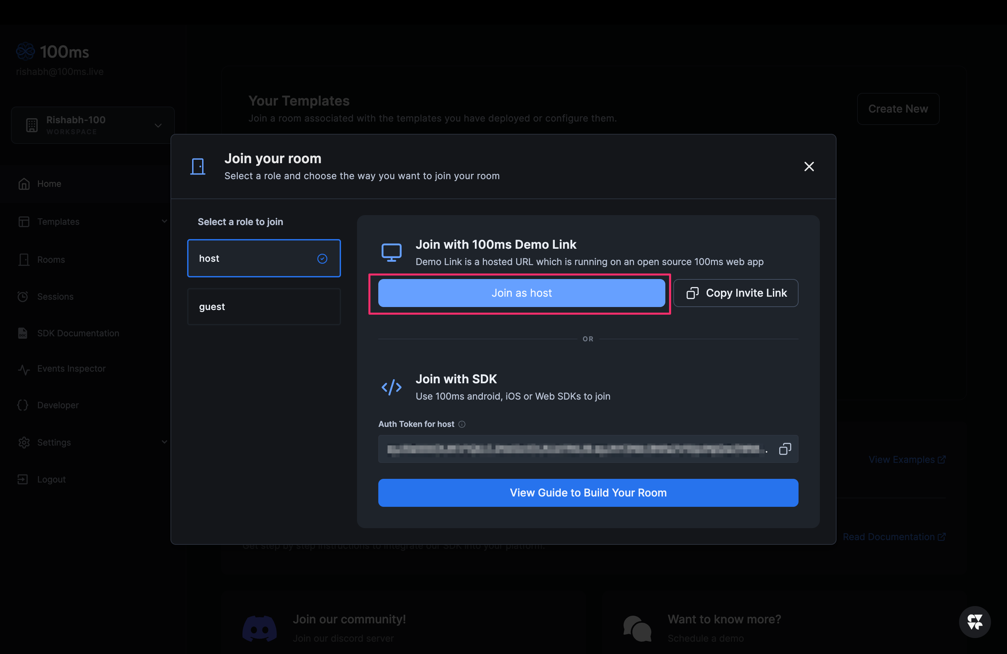Screen dimensions: 1007x654
Task: Select the host role option
Action: (x=264, y=258)
